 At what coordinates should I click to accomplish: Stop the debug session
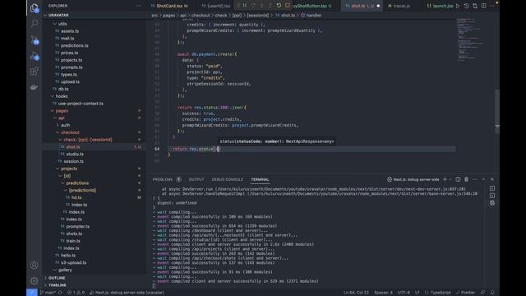point(288,6)
